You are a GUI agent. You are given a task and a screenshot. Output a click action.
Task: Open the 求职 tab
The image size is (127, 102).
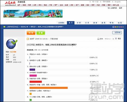(79, 23)
